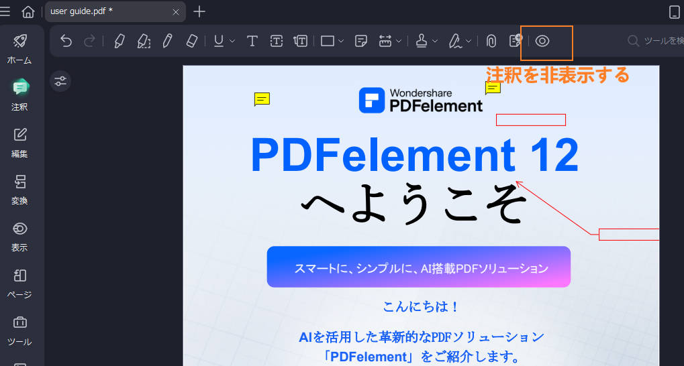Redo the last undone action
This screenshot has width=684, height=366.
coord(89,41)
